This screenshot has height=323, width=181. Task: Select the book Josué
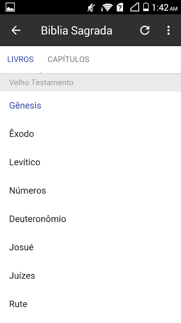pos(90,247)
